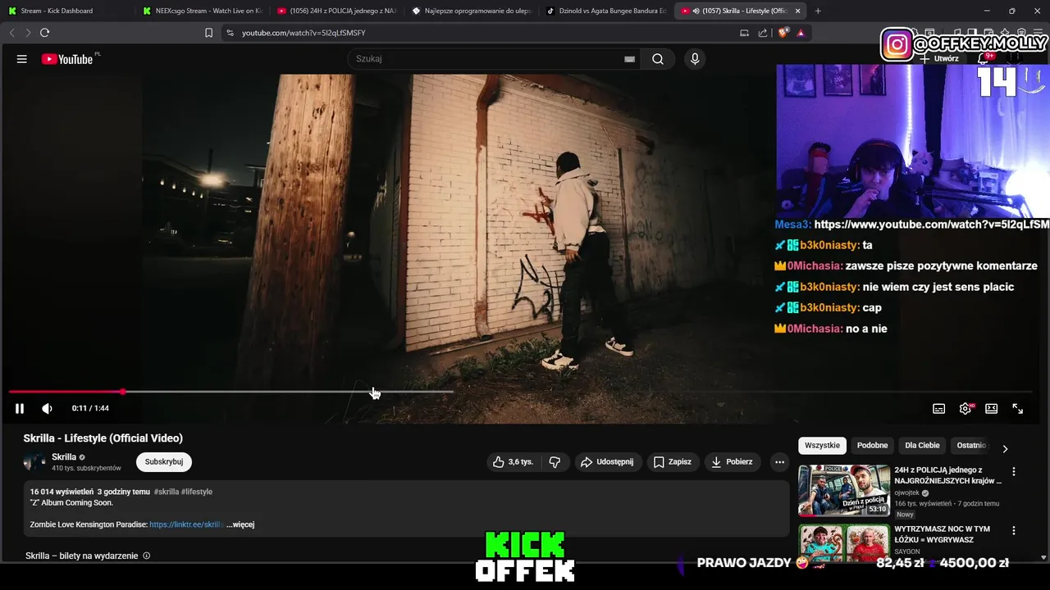This screenshot has width=1050, height=590.
Task: Select the Wszystkie filter chip
Action: pos(822,446)
